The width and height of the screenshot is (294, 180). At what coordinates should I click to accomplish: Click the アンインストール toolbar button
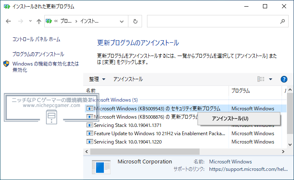pyautogui.click(x=128, y=79)
